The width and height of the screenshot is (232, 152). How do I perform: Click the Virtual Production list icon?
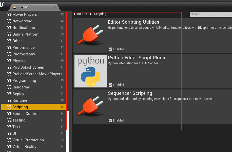pyautogui.click(x=9, y=140)
